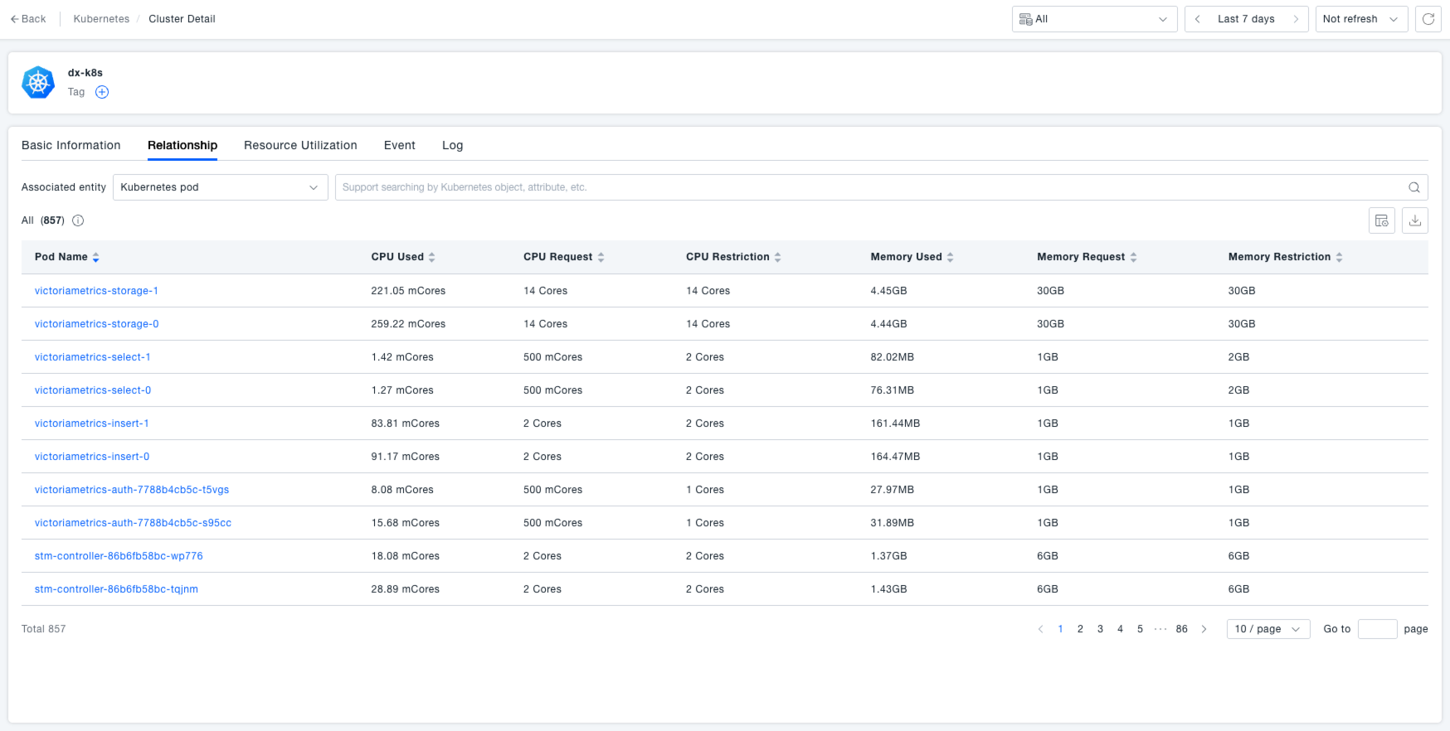Viewport: 1450px width, 731px height.
Task: Toggle sorting on Memory Used column
Action: click(x=950, y=257)
